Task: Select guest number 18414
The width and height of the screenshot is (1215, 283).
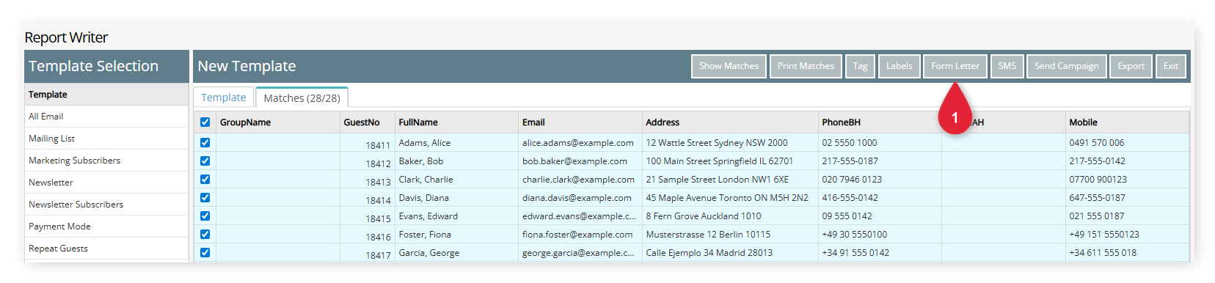Action: (x=378, y=201)
